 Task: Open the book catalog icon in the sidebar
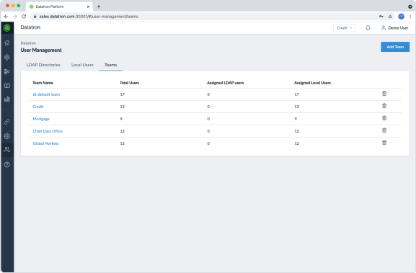click(x=7, y=86)
